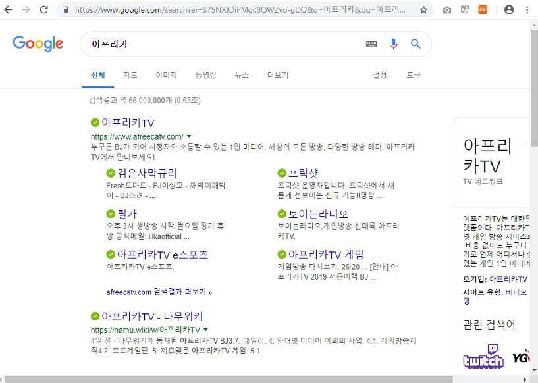Expand dropdown arrow next to namu.wiki URL

tap(205, 330)
